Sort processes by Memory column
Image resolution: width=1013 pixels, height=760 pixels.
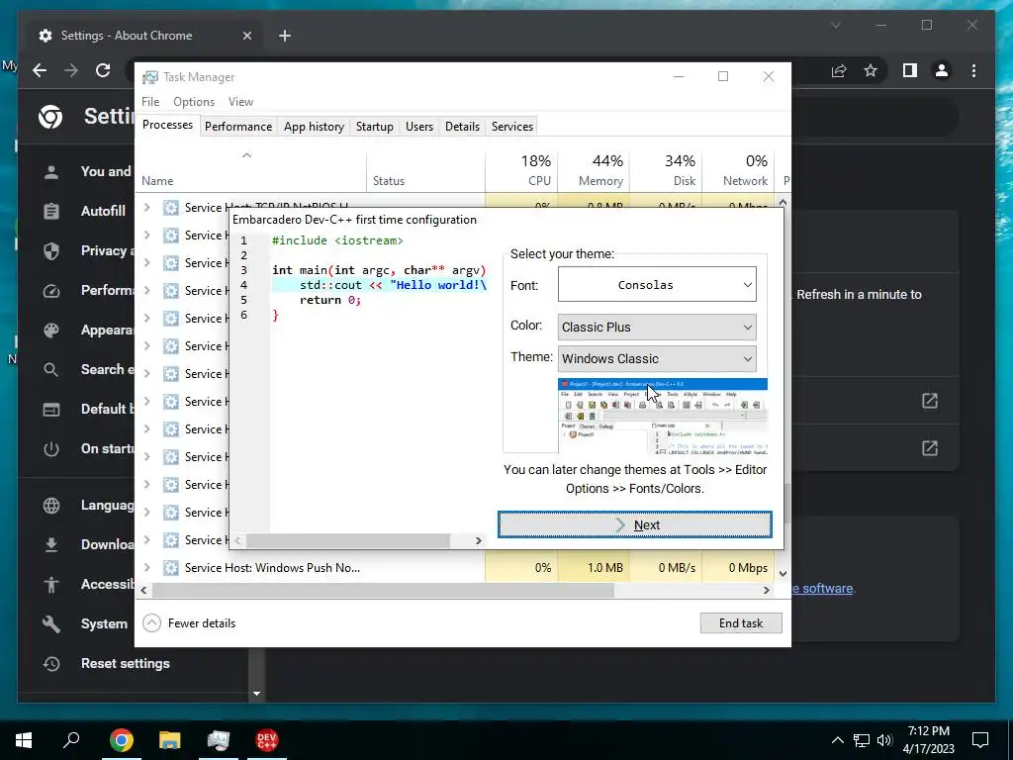[x=594, y=170]
